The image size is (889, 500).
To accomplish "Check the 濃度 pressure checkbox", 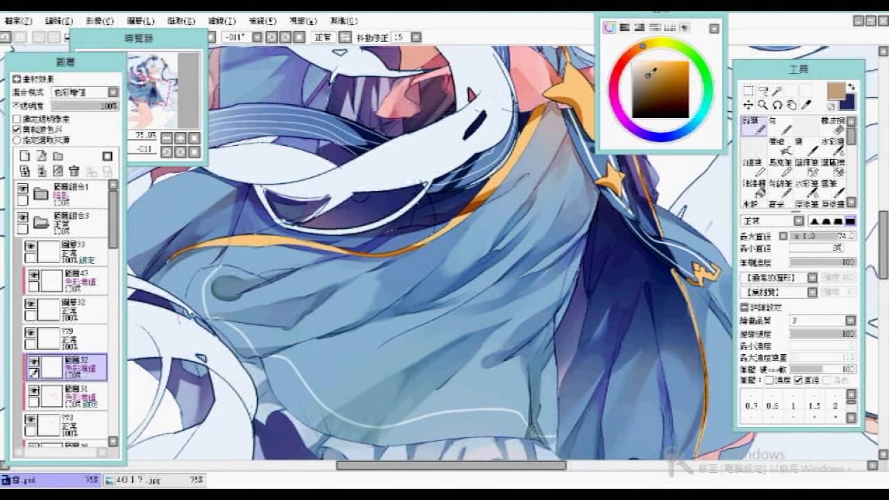I will point(770,381).
